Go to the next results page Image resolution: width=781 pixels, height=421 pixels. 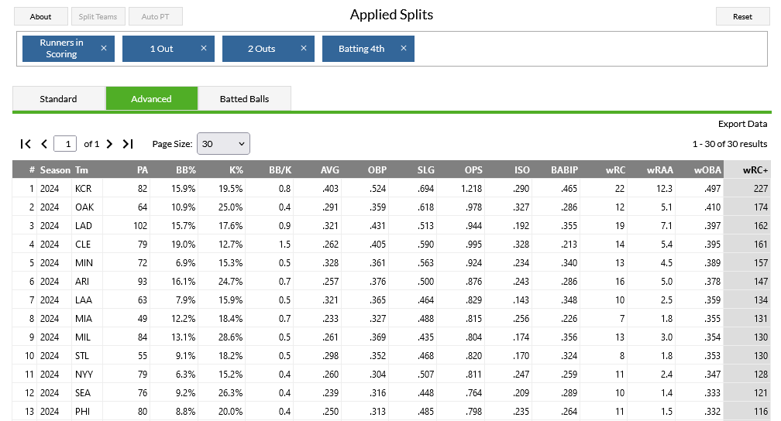point(109,144)
